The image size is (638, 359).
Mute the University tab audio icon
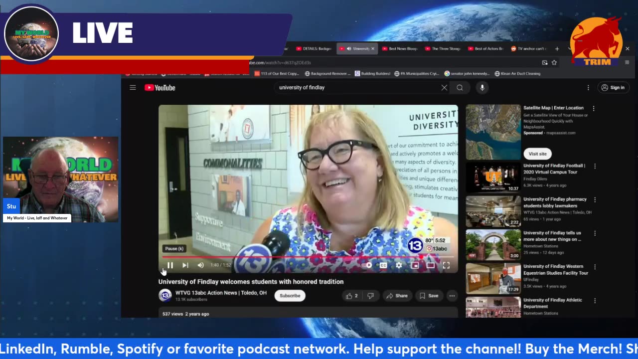[349, 49]
